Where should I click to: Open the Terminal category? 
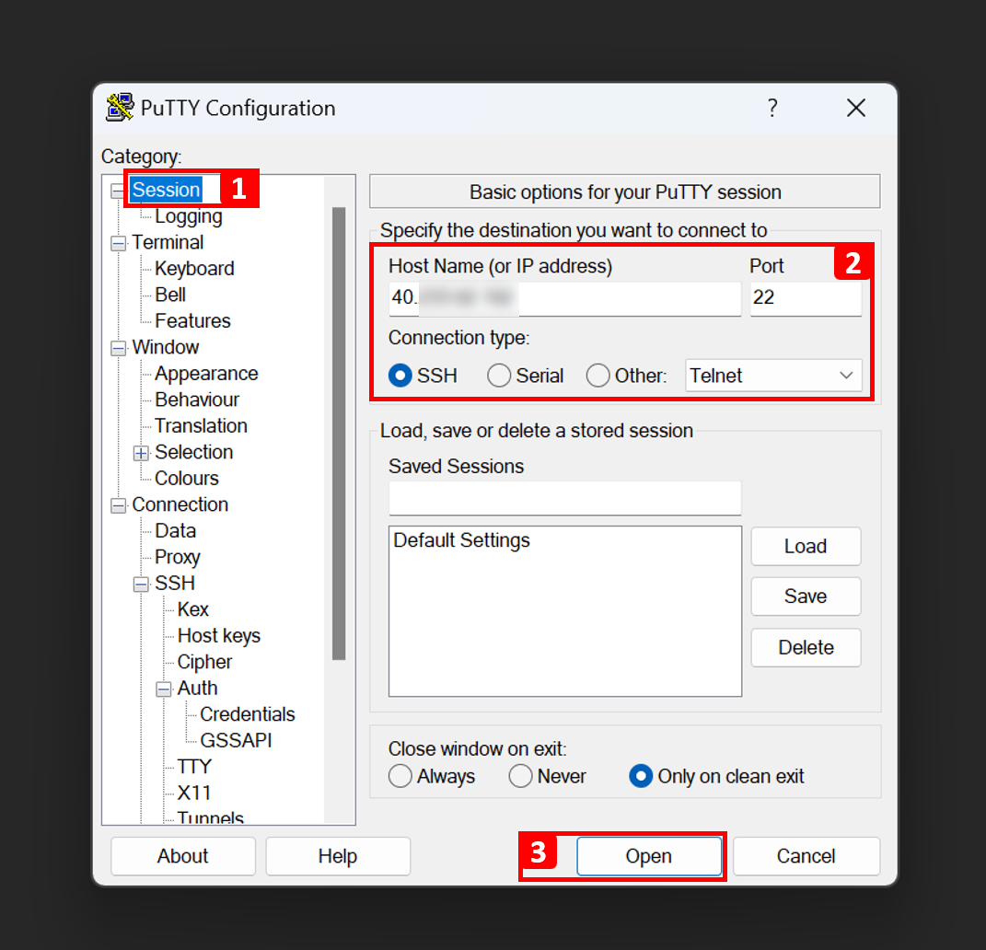pyautogui.click(x=168, y=242)
